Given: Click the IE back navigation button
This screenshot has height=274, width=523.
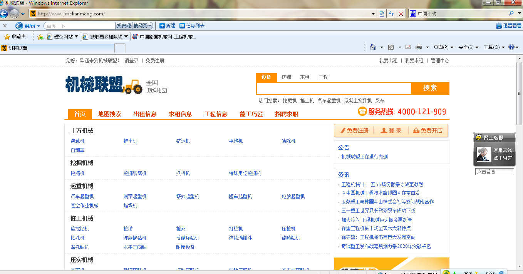Looking at the screenshot, I should point(3,14).
